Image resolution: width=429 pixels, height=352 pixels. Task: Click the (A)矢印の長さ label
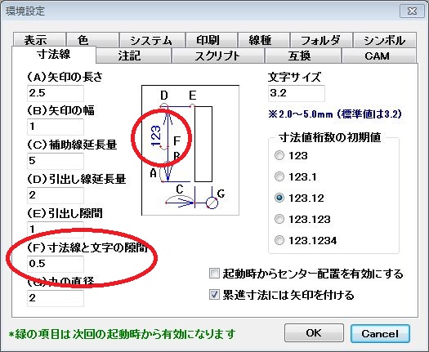tap(65, 77)
